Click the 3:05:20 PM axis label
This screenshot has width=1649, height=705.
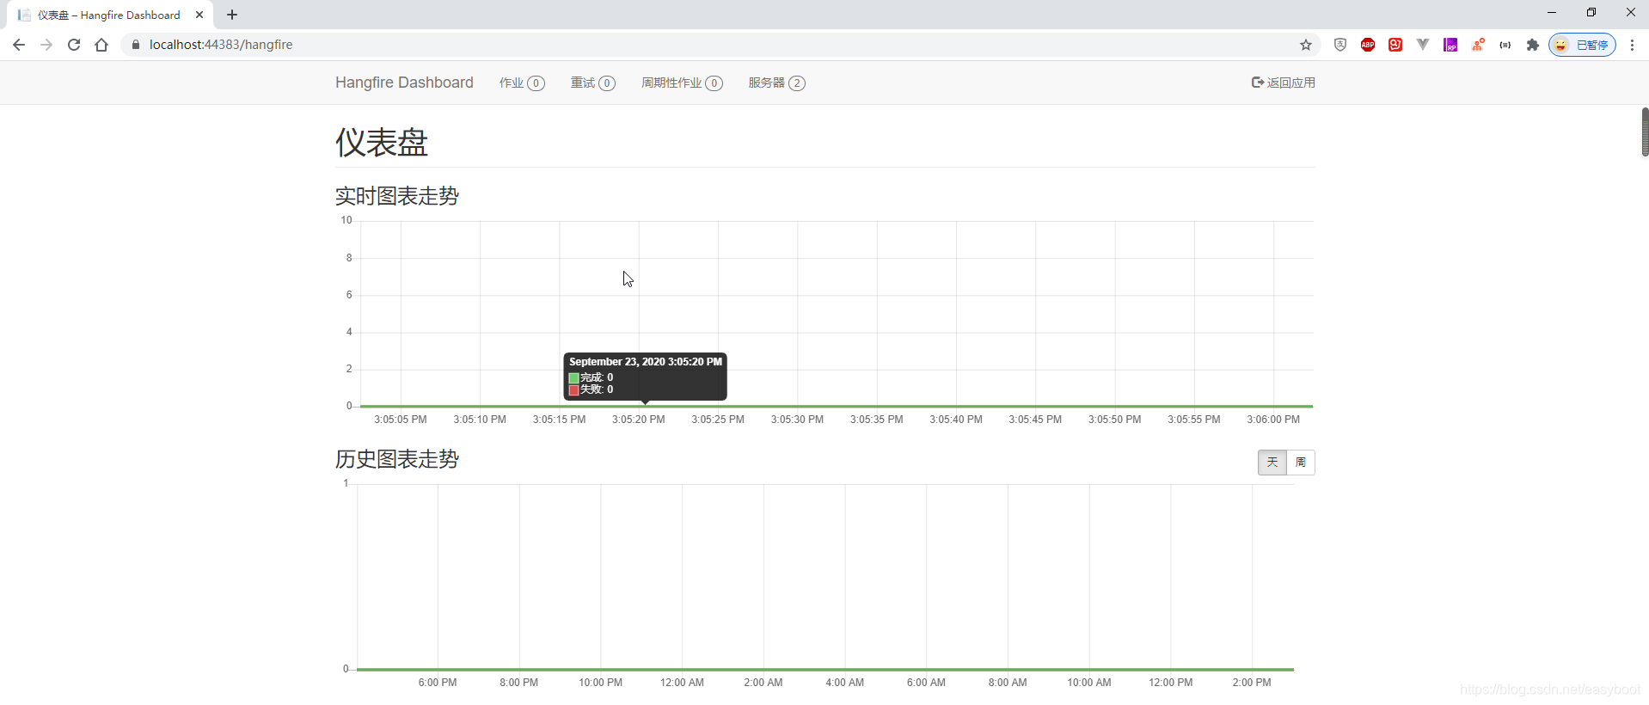638,420
